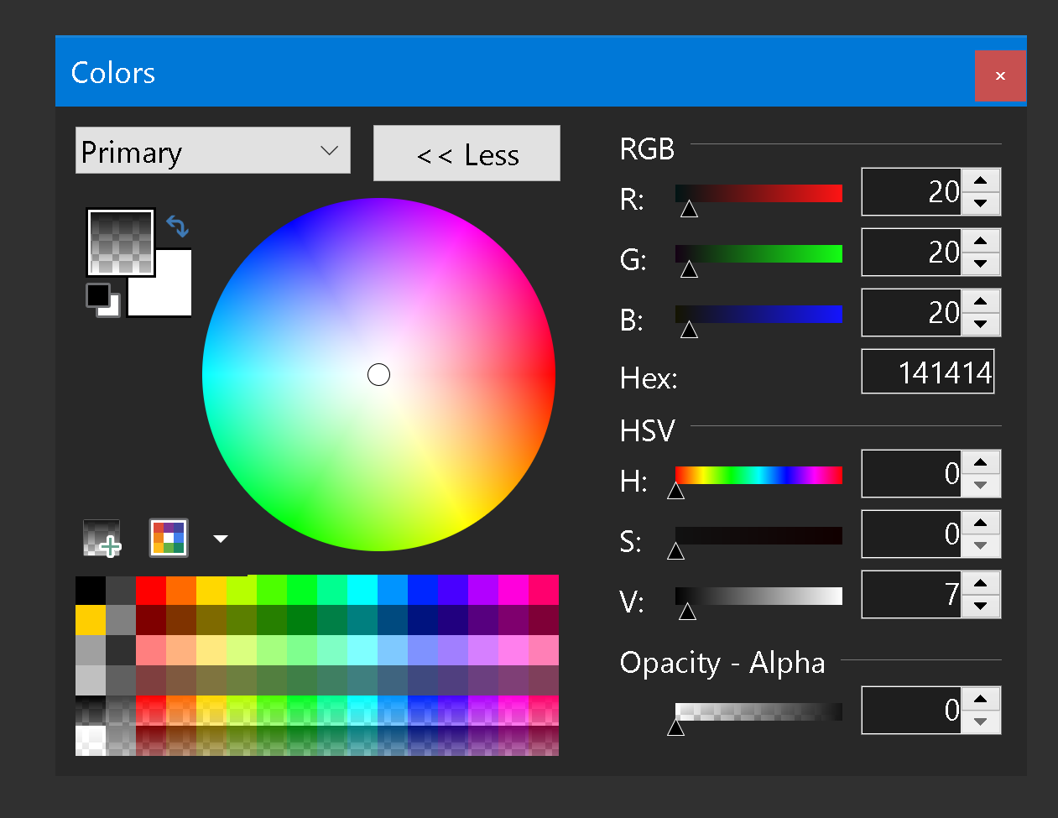The width and height of the screenshot is (1058, 818).
Task: Select the primary color swatch
Action: pyautogui.click(x=121, y=242)
